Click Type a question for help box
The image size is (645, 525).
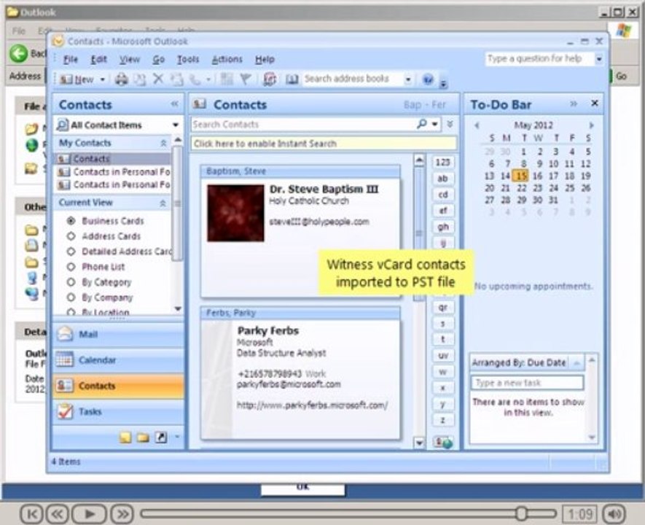click(539, 59)
